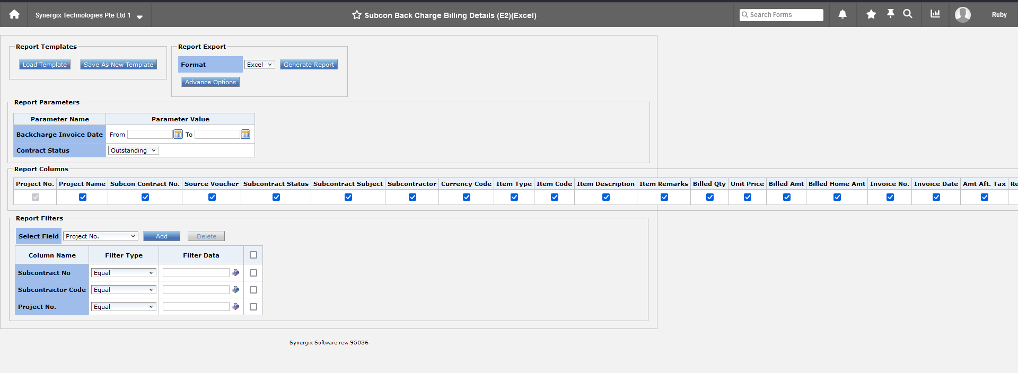
Task: Toggle the Billed Qty column checkbox
Action: click(x=709, y=197)
